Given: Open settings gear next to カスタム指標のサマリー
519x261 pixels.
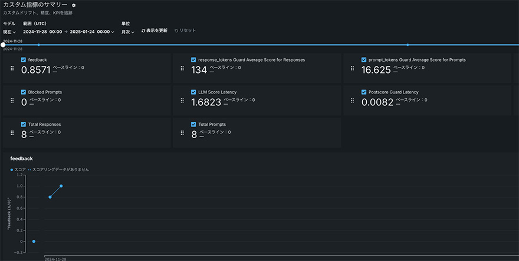Looking at the screenshot, I should [74, 5].
